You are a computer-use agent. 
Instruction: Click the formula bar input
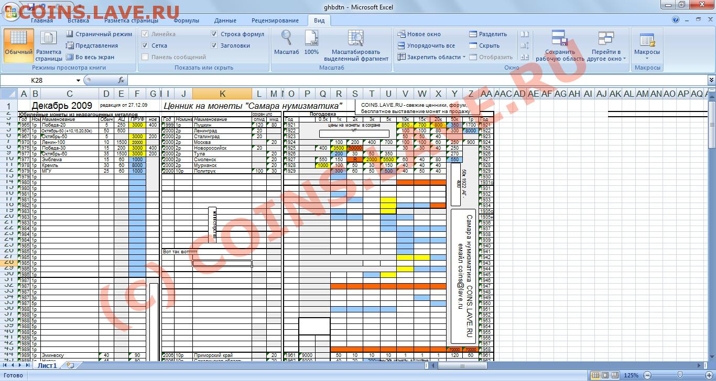point(418,80)
